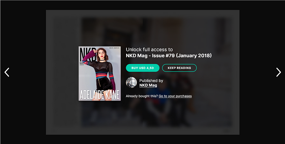Click the Unlock full access to heading

pos(149,49)
